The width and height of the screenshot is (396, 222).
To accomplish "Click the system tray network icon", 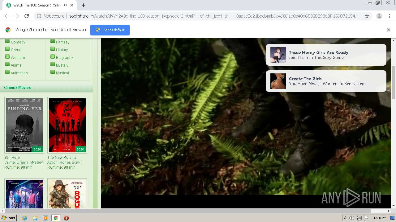I will pos(359,218).
